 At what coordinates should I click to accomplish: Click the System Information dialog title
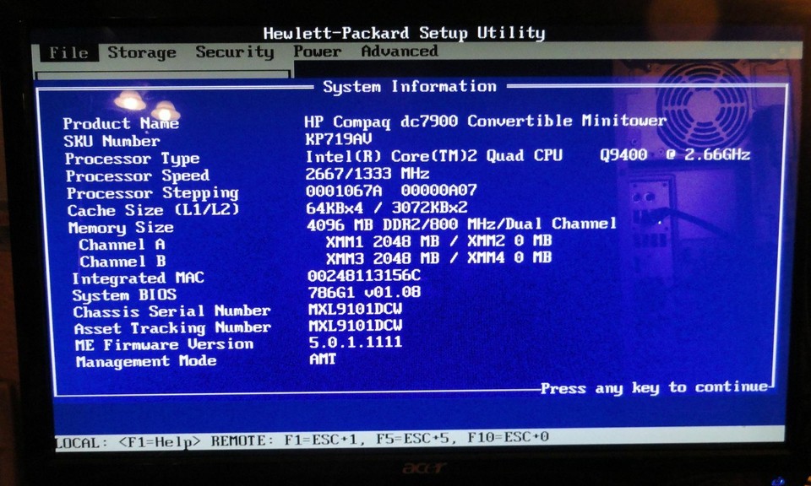[x=410, y=87]
